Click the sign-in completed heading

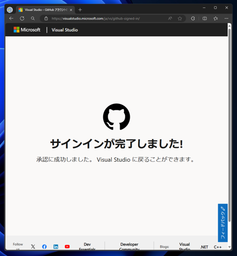click(x=116, y=144)
